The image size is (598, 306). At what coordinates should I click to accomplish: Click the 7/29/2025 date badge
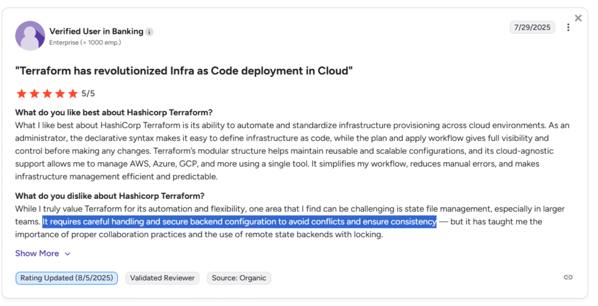(533, 27)
